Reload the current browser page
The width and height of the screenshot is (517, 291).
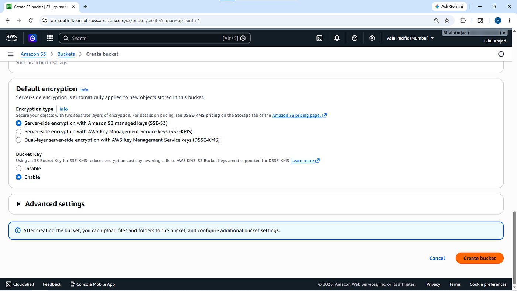(31, 20)
